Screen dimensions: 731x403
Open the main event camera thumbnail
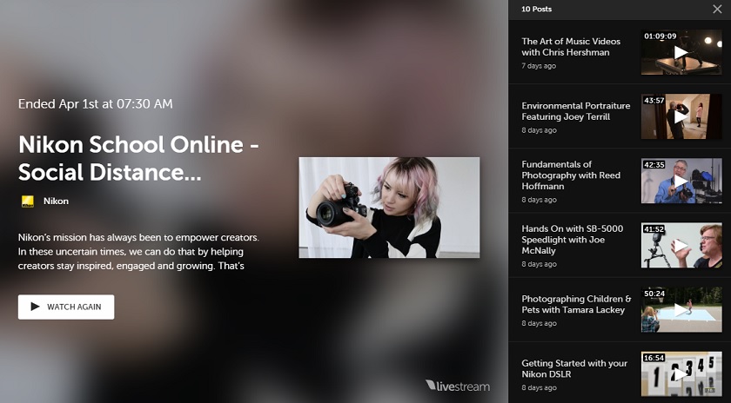point(389,208)
